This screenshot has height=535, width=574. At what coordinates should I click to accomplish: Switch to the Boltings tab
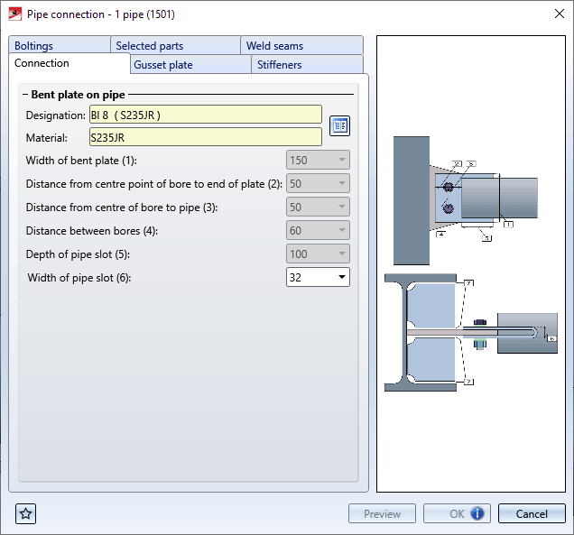click(34, 46)
